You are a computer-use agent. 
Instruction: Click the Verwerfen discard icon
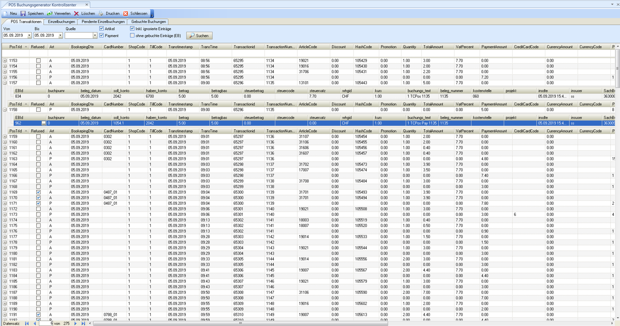point(50,13)
